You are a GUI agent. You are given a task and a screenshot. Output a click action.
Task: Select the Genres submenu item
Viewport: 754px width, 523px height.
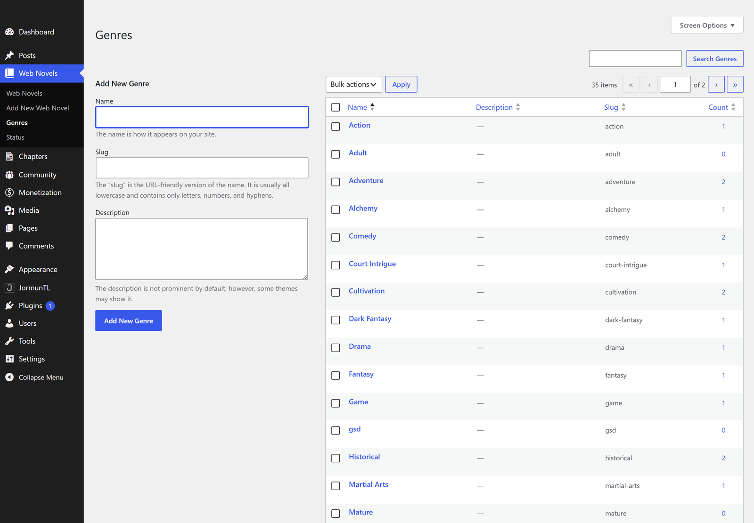[17, 122]
